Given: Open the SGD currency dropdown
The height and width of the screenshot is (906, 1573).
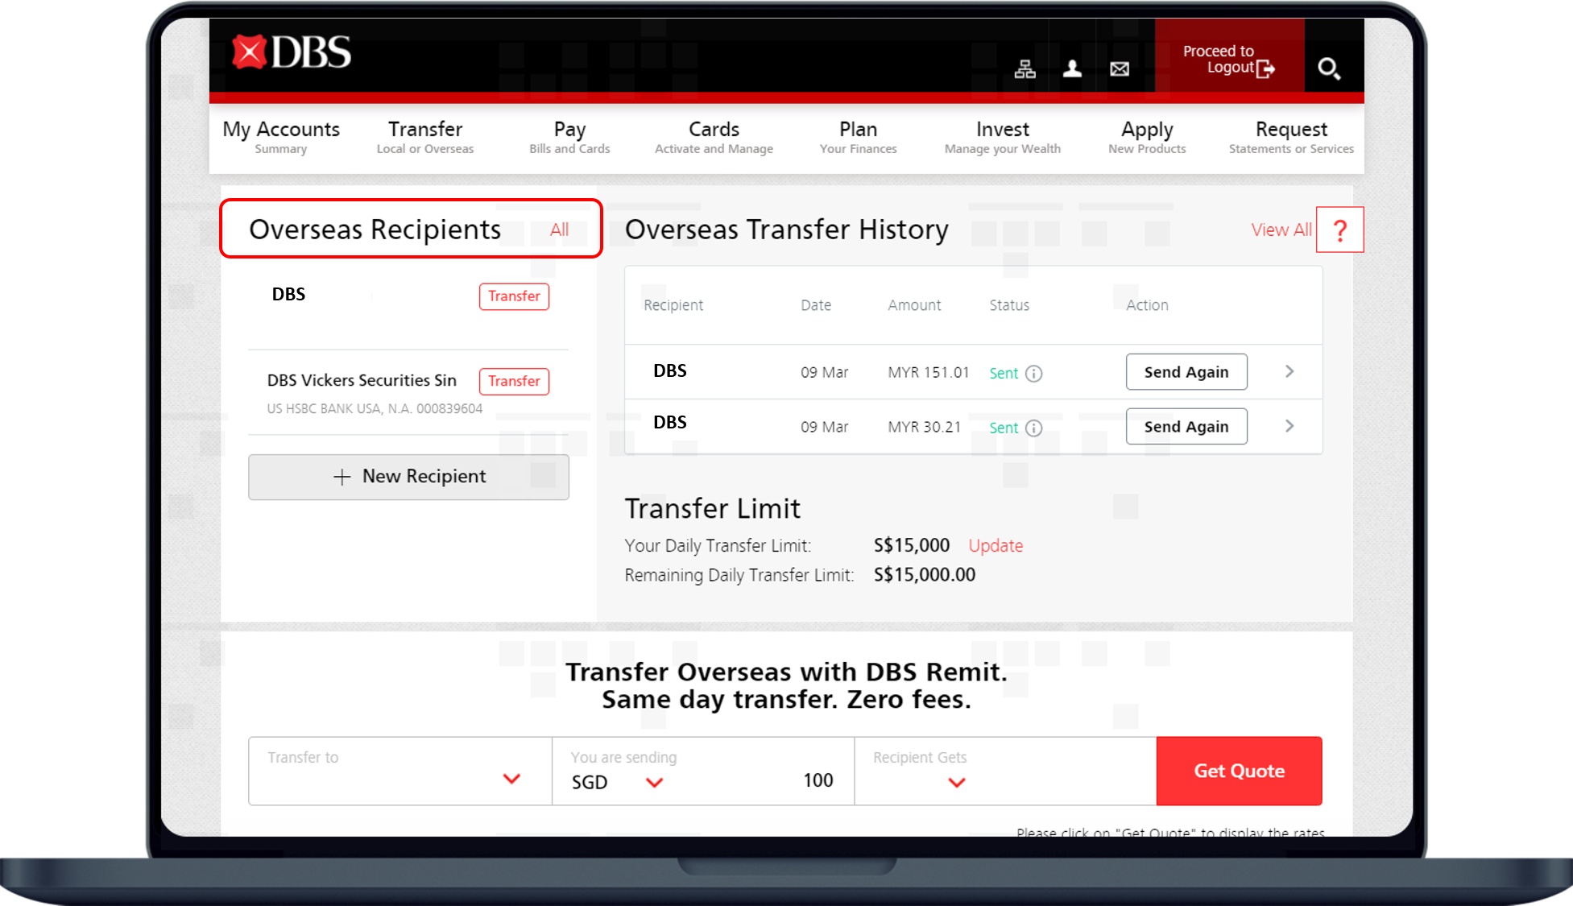Looking at the screenshot, I should [x=617, y=782].
